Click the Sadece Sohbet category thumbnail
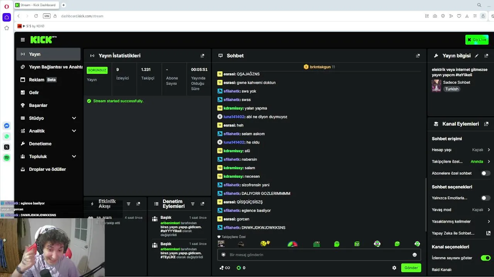The image size is (494, 277). point(436,85)
